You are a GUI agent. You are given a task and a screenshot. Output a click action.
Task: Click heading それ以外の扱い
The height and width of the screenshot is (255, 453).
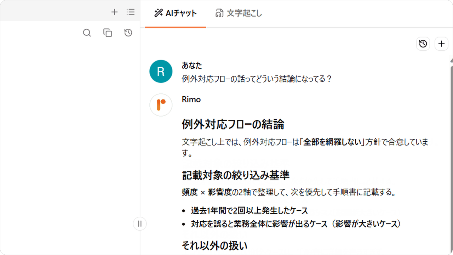pyautogui.click(x=214, y=245)
